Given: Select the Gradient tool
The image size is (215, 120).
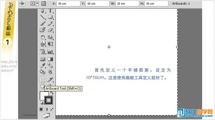Looking at the screenshot, I should pos(50,59).
